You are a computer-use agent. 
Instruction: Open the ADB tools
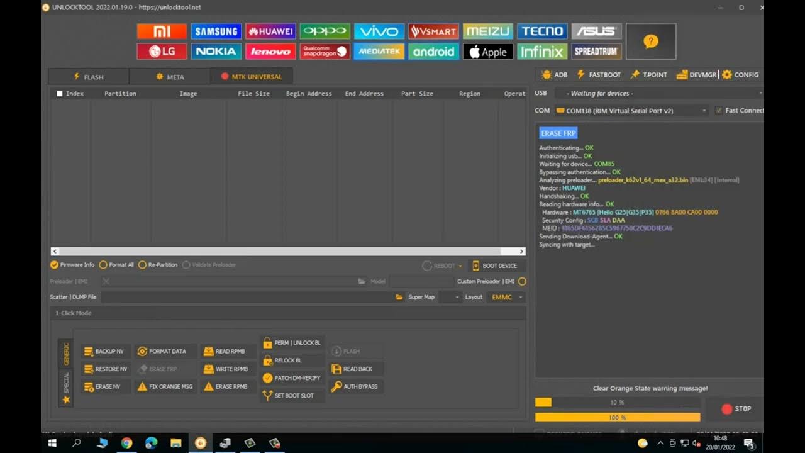(x=555, y=74)
